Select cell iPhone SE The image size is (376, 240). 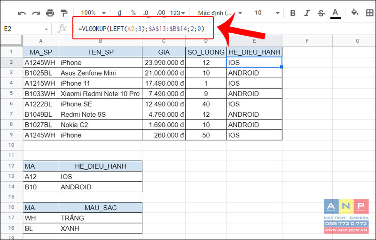pyautogui.click(x=101, y=104)
